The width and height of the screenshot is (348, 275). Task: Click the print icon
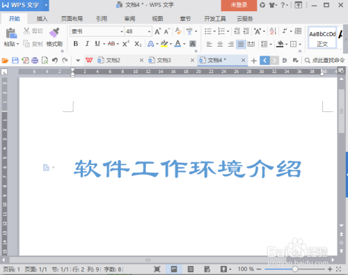pos(35,61)
